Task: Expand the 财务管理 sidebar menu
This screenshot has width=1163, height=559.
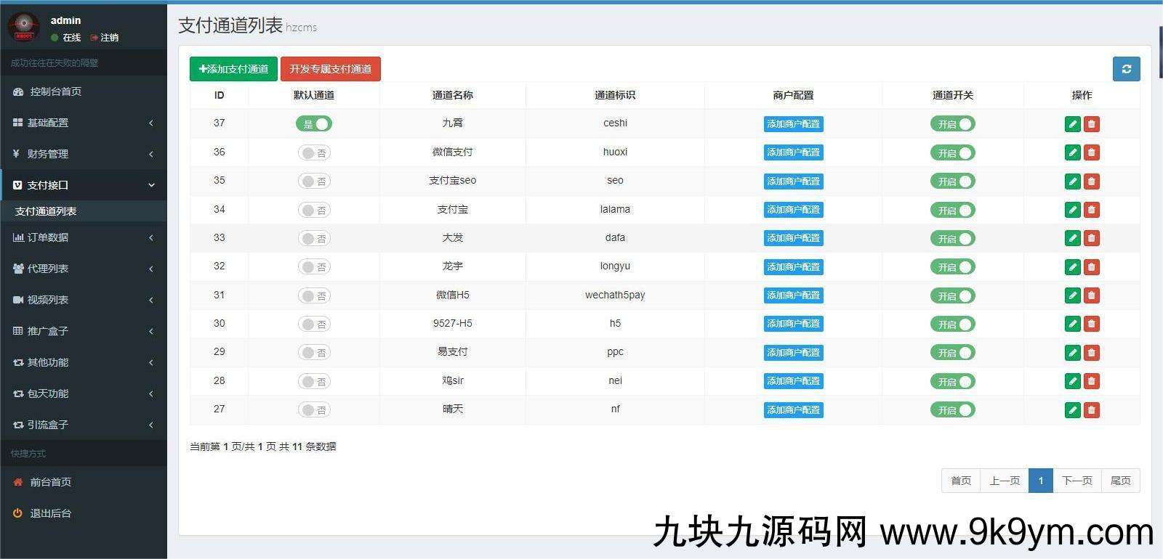Action: click(x=83, y=154)
